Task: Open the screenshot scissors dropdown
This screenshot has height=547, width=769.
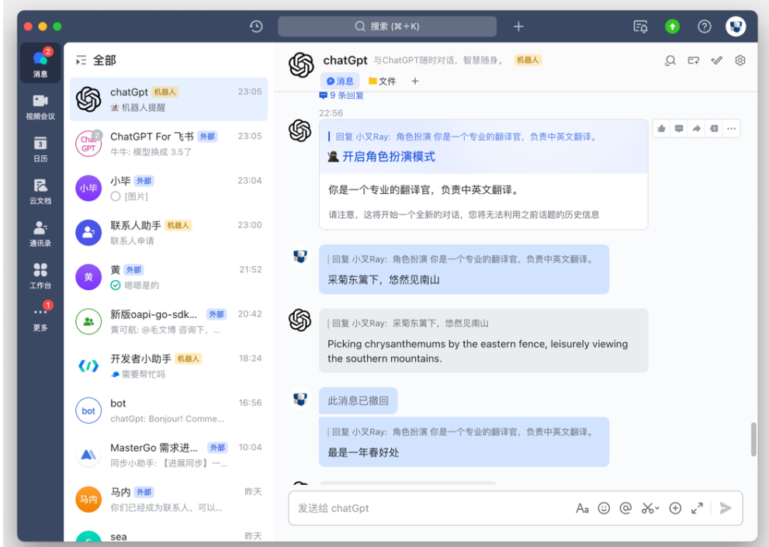Action: point(650,508)
